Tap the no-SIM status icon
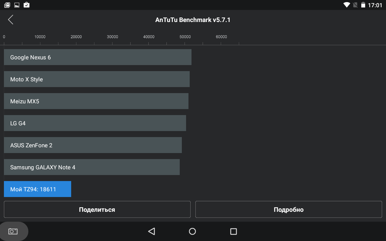Screen dimensions: 386x241 [x=355, y=5]
